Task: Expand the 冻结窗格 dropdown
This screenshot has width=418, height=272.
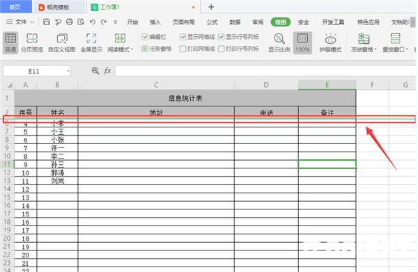Action: pyautogui.click(x=376, y=49)
